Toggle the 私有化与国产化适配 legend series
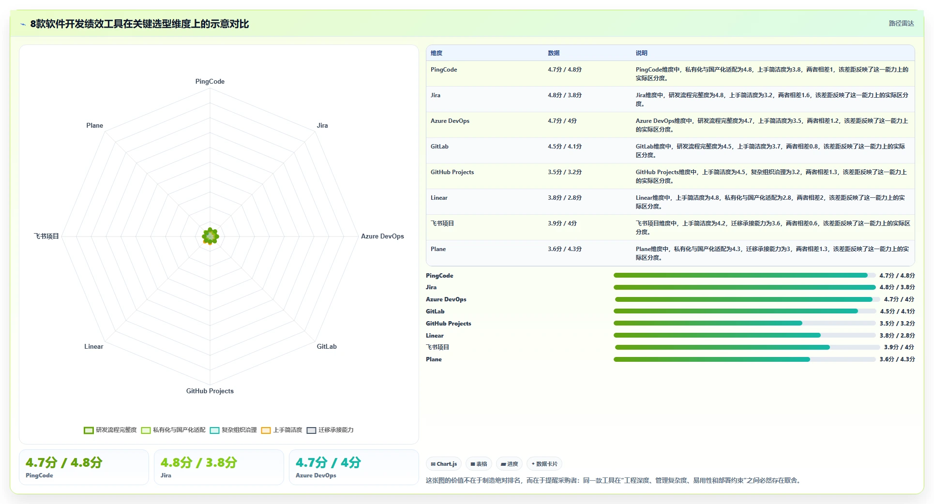The width and height of the screenshot is (934, 504). [x=173, y=430]
